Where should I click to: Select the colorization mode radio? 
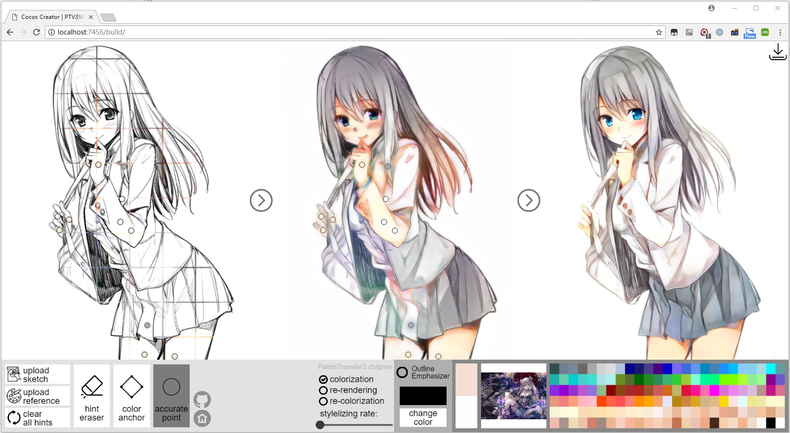[x=324, y=380]
